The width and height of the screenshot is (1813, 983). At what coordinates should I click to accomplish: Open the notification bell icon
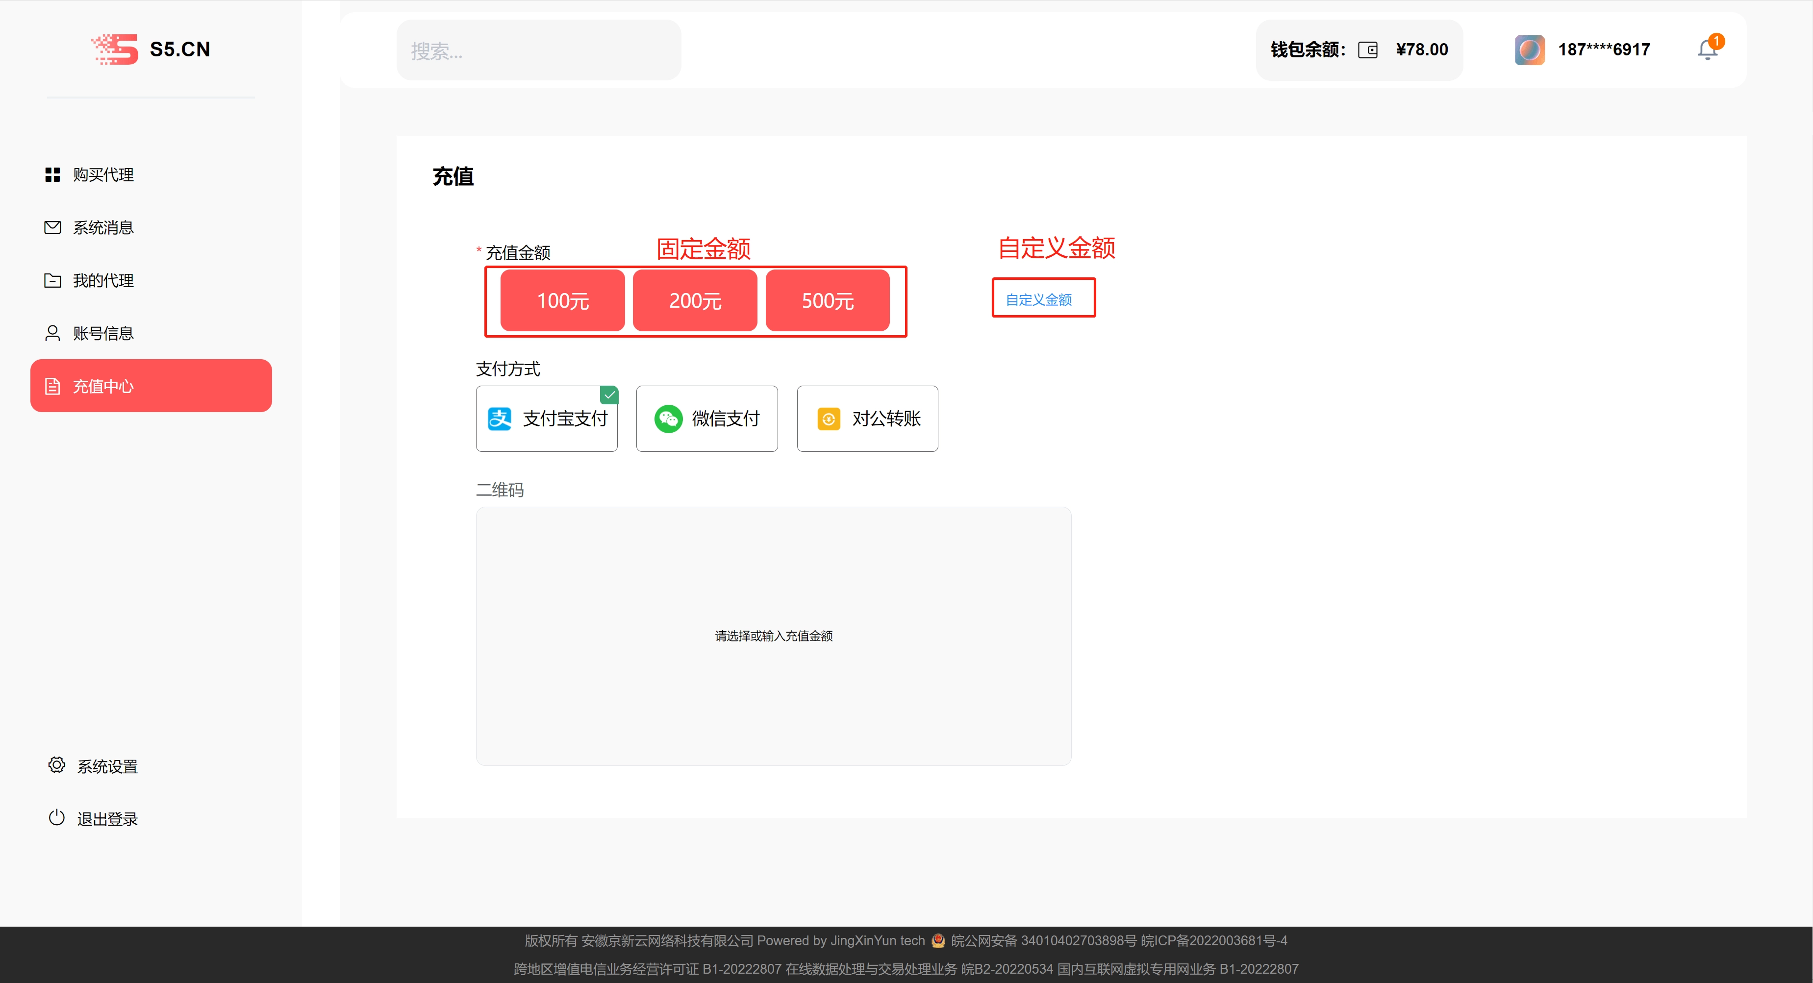(x=1707, y=50)
